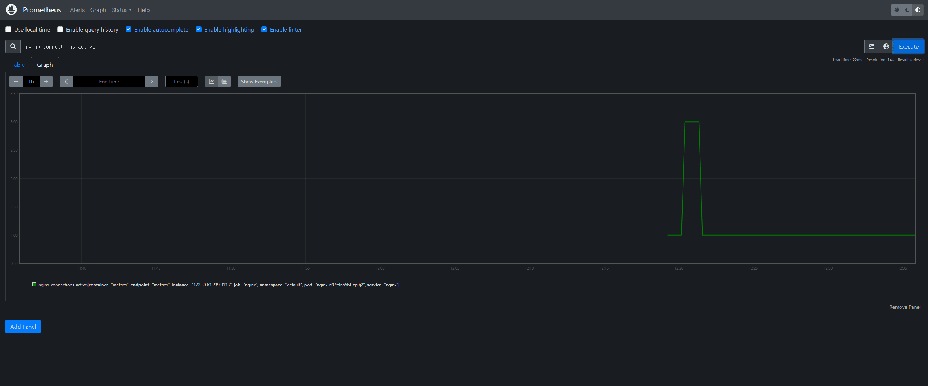Select the light theme sun icon

tap(897, 10)
